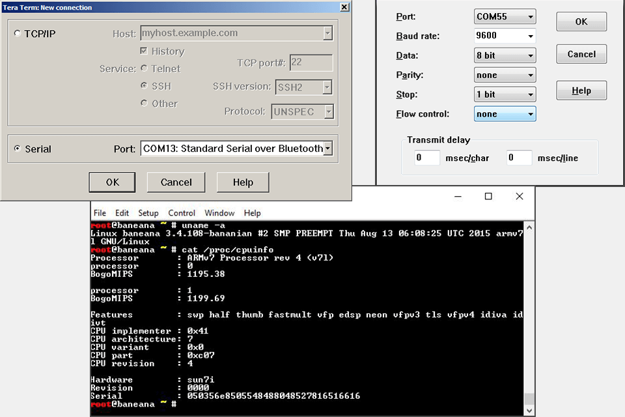Screen dimensions: 625x417
Task: Click the Serial number value in terminal
Action: (x=273, y=396)
